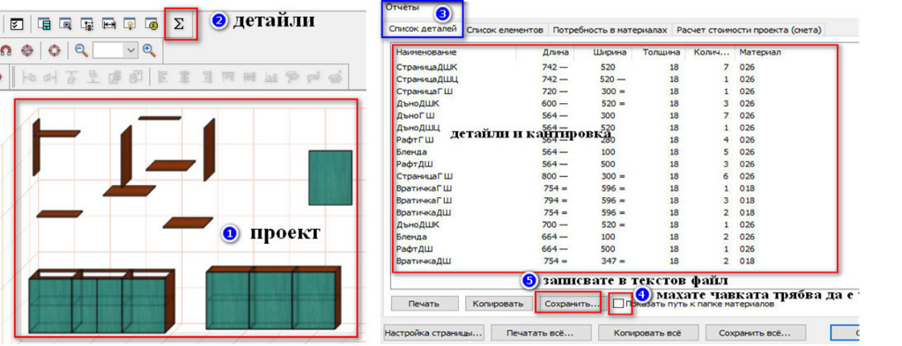Click the Печать button

425,304
